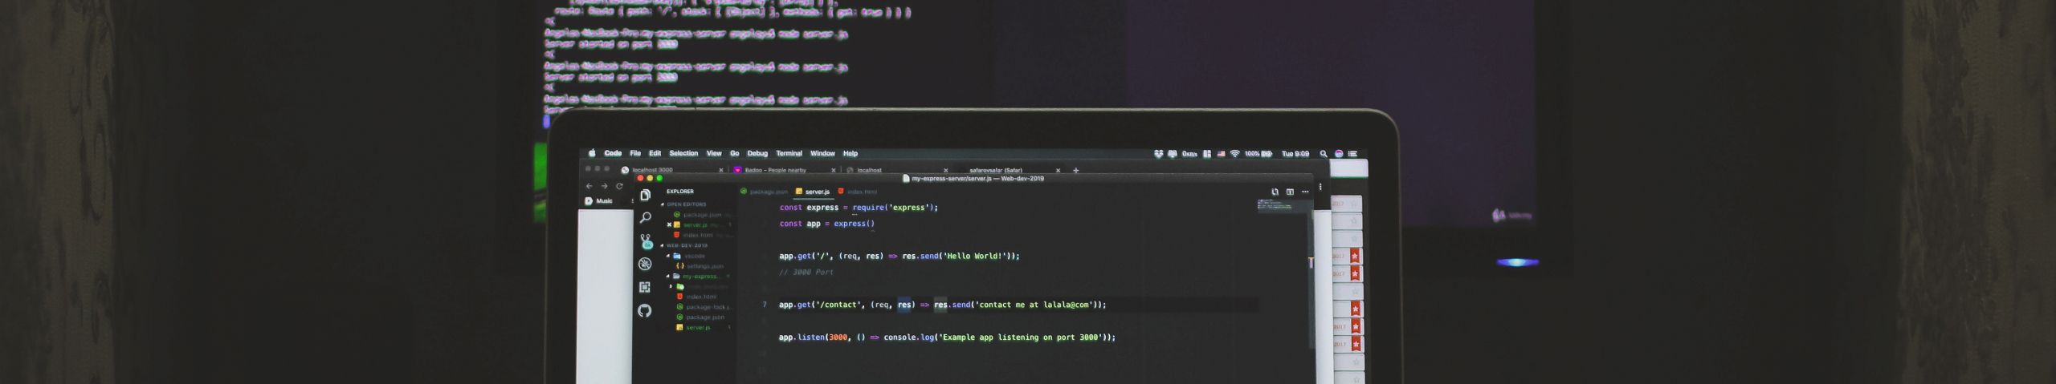Screen dimensions: 2056x384
Task: Open the Source Control view
Action: point(647,241)
